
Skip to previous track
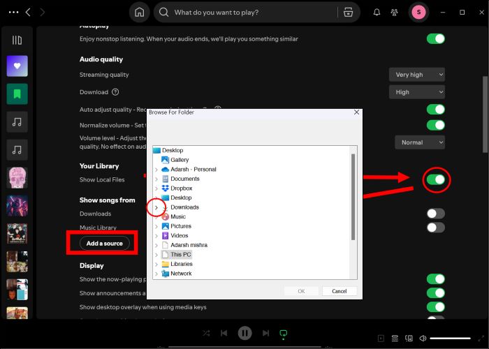(224, 334)
